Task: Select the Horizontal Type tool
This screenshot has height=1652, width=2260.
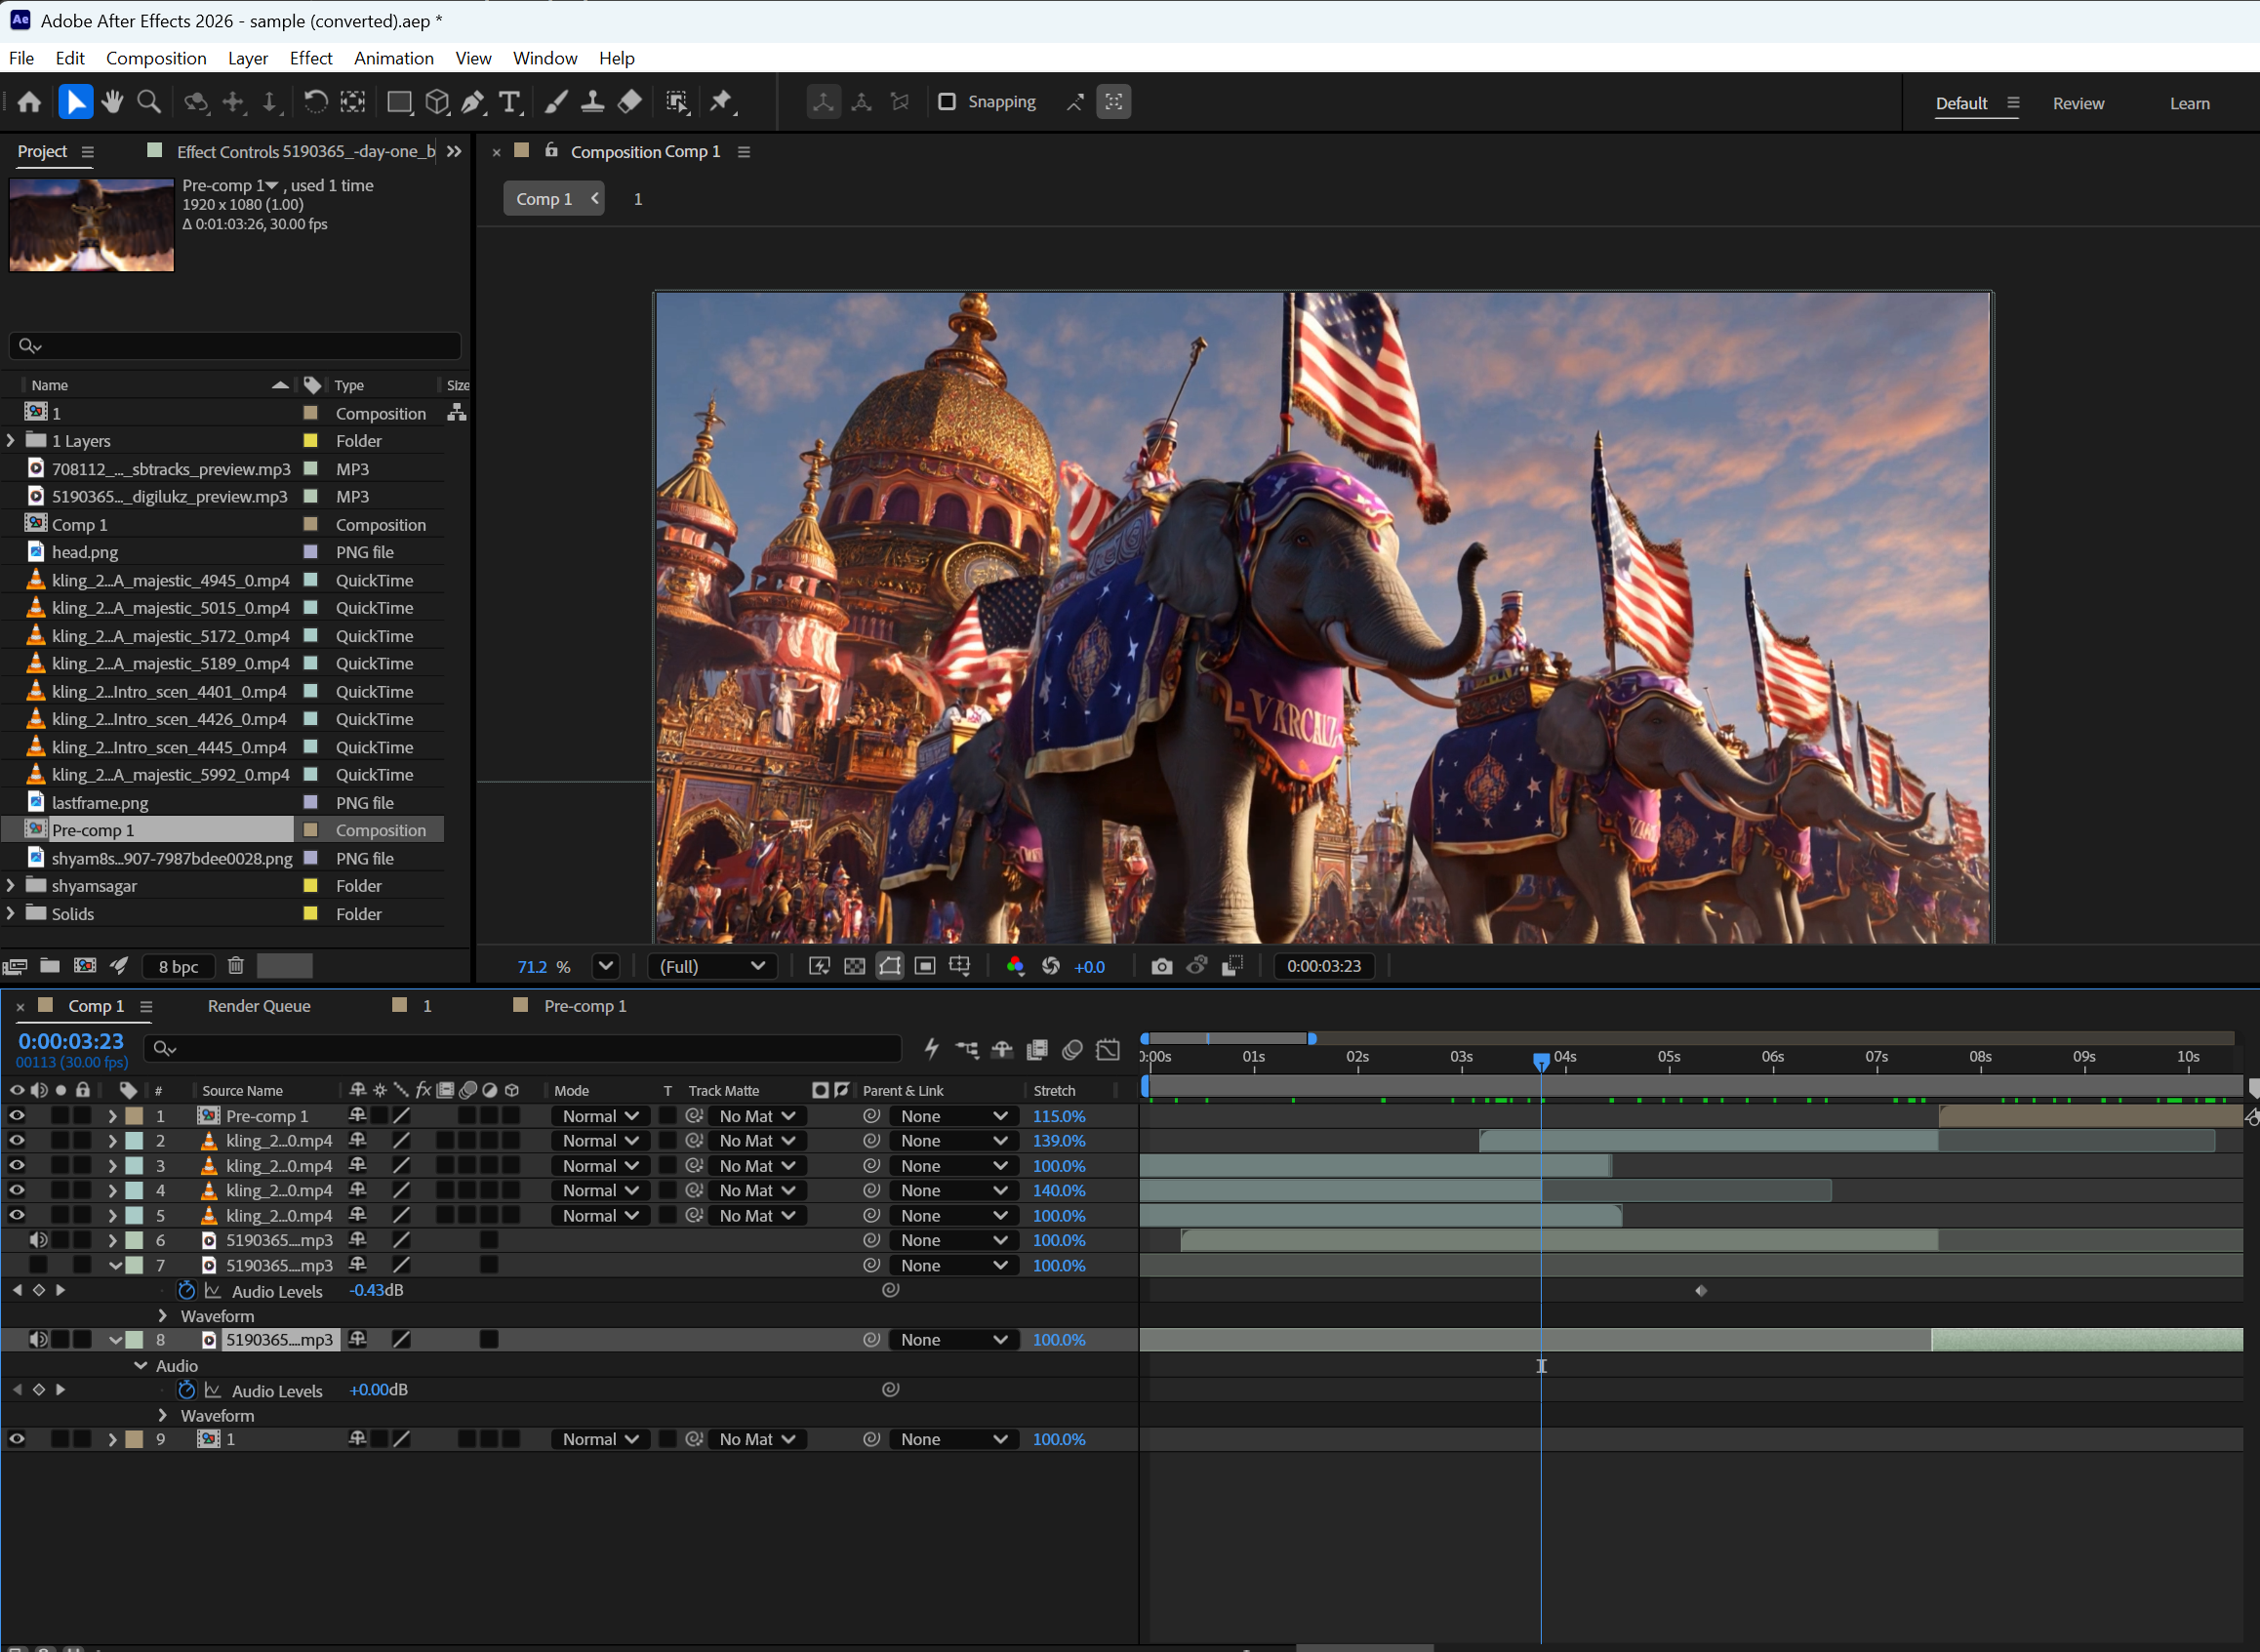Action: (x=510, y=102)
